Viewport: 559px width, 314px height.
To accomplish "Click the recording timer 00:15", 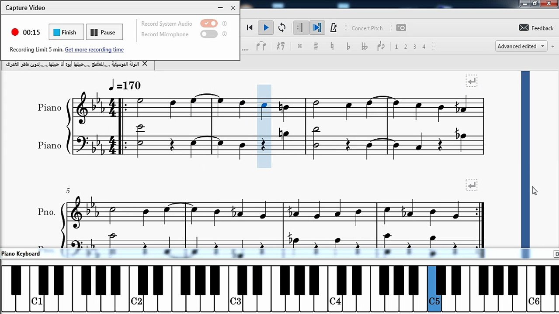I will click(31, 32).
